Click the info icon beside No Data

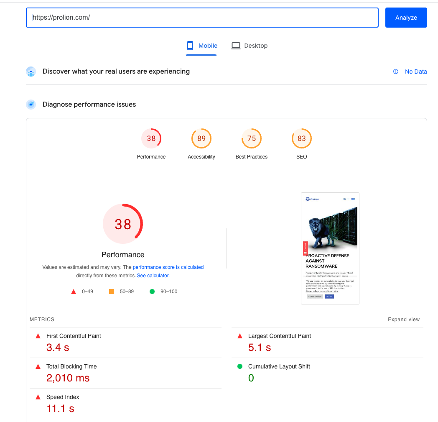[x=395, y=72]
